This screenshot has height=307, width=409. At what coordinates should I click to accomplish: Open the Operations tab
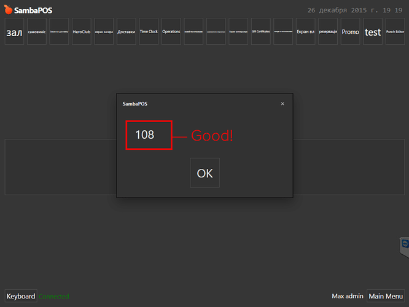pyautogui.click(x=171, y=31)
